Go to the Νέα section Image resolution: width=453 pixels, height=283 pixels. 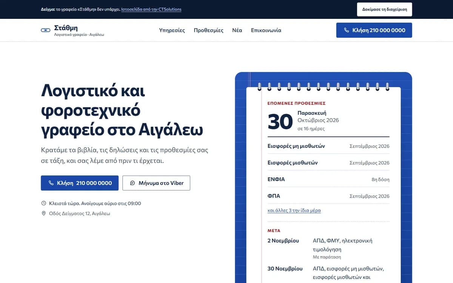click(x=237, y=30)
